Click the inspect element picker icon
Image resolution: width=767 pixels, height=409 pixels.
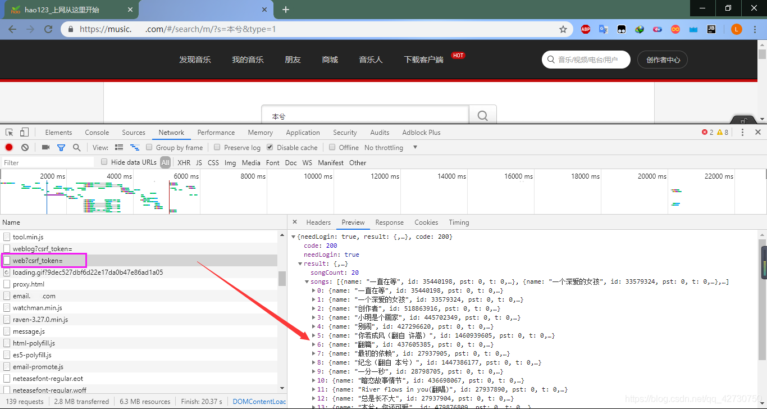tap(10, 133)
